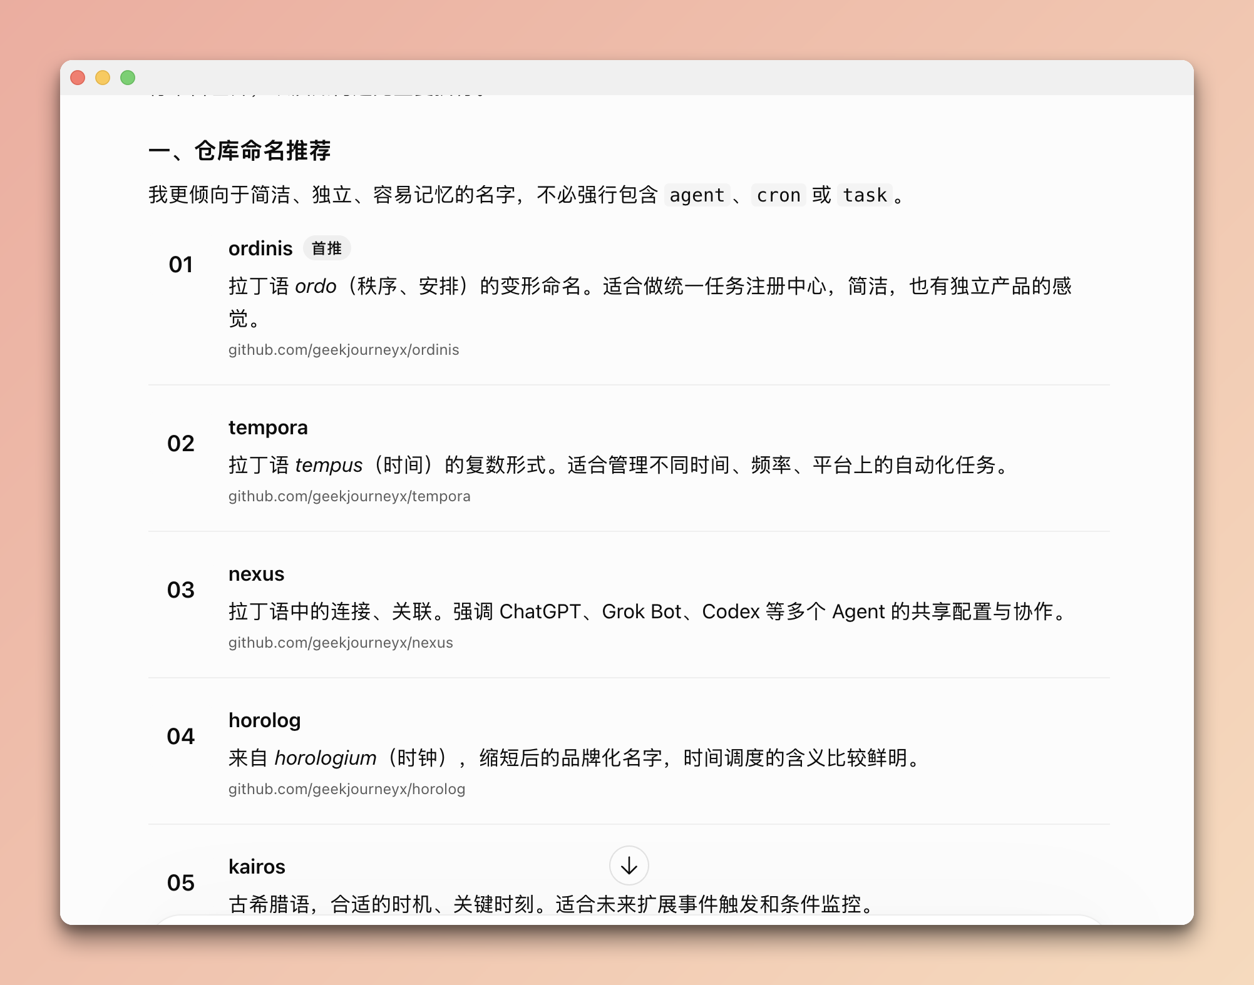Click the number 01 beside ordinis
1254x985 pixels.
click(181, 265)
